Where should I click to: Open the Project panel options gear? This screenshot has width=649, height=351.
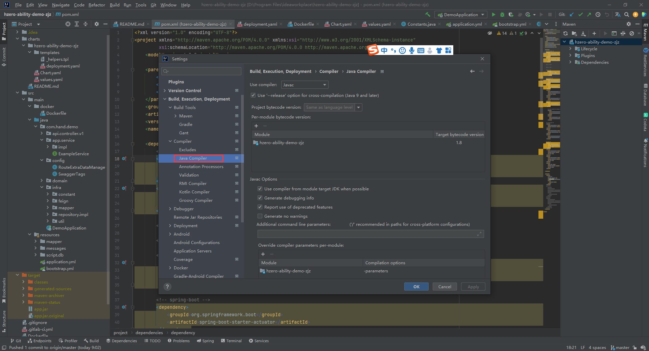coord(97,24)
